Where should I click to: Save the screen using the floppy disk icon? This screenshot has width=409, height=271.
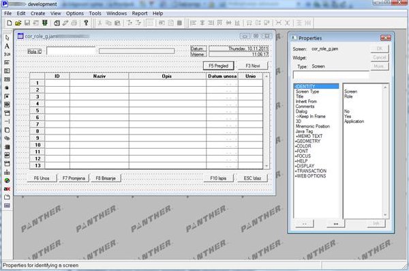point(27,23)
